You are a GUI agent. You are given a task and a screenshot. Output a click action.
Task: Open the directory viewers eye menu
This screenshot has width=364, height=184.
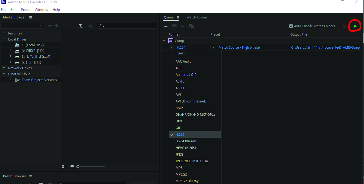point(90,26)
